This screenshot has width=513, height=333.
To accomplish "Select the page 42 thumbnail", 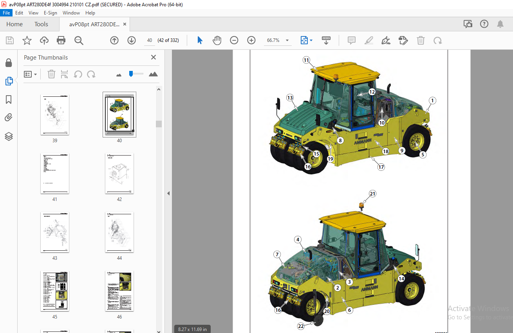I will coord(119,174).
